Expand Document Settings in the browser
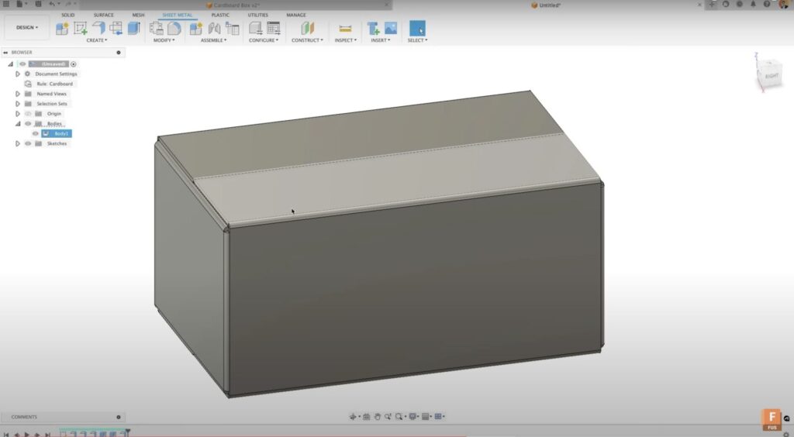The width and height of the screenshot is (794, 437). [x=18, y=74]
